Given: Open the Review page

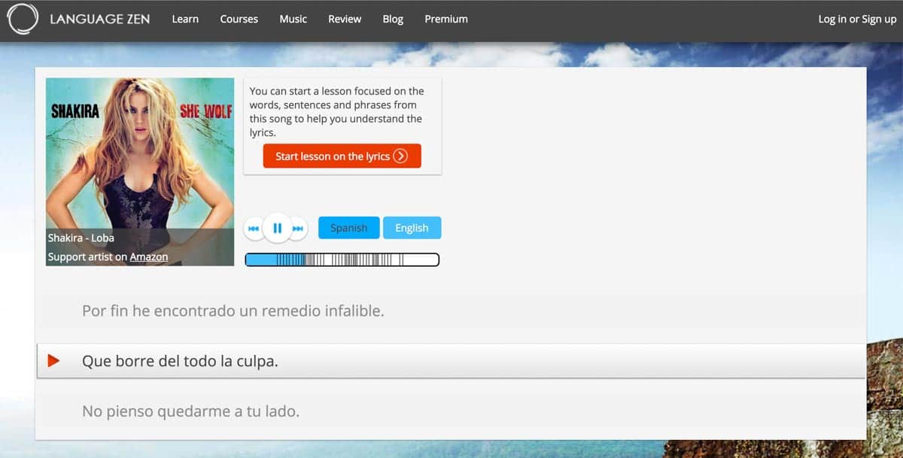Looking at the screenshot, I should (x=345, y=19).
